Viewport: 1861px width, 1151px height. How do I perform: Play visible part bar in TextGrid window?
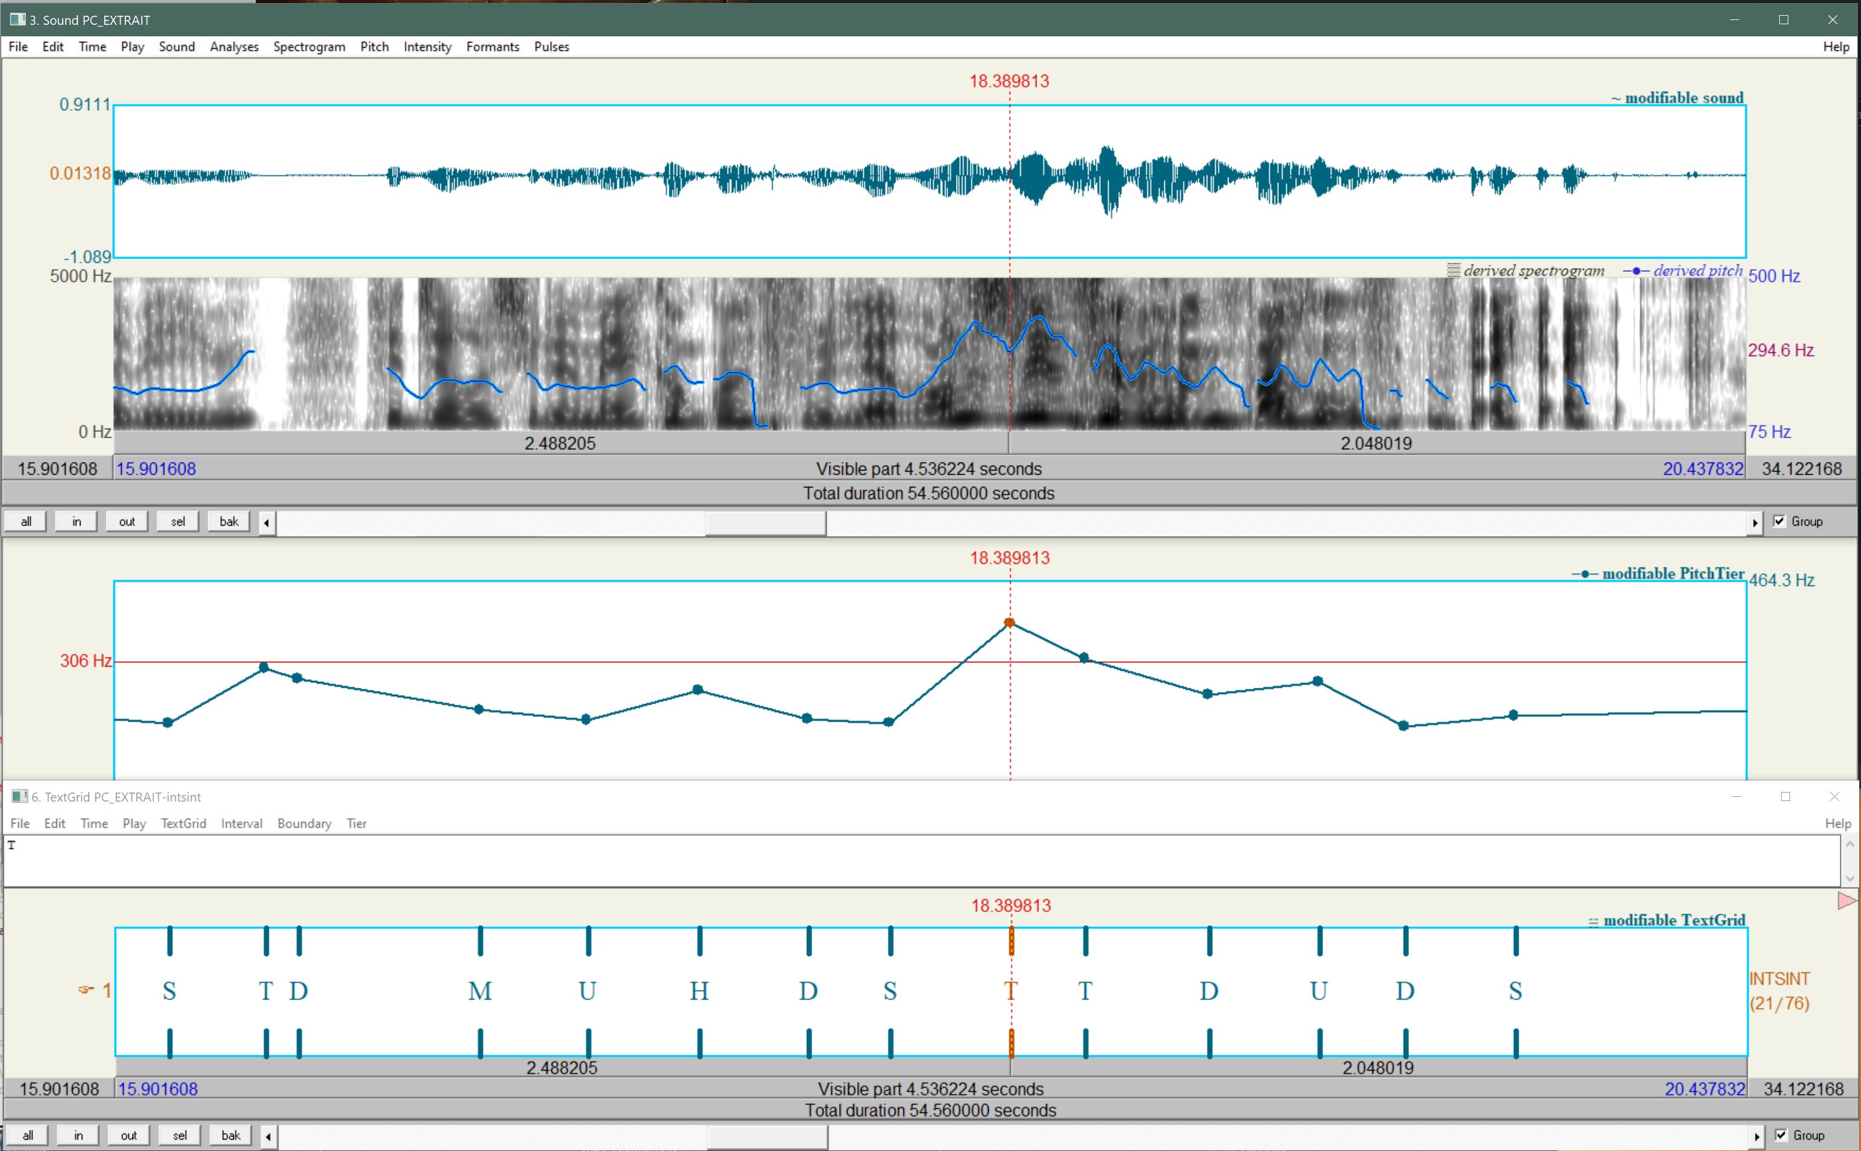tap(930, 1089)
